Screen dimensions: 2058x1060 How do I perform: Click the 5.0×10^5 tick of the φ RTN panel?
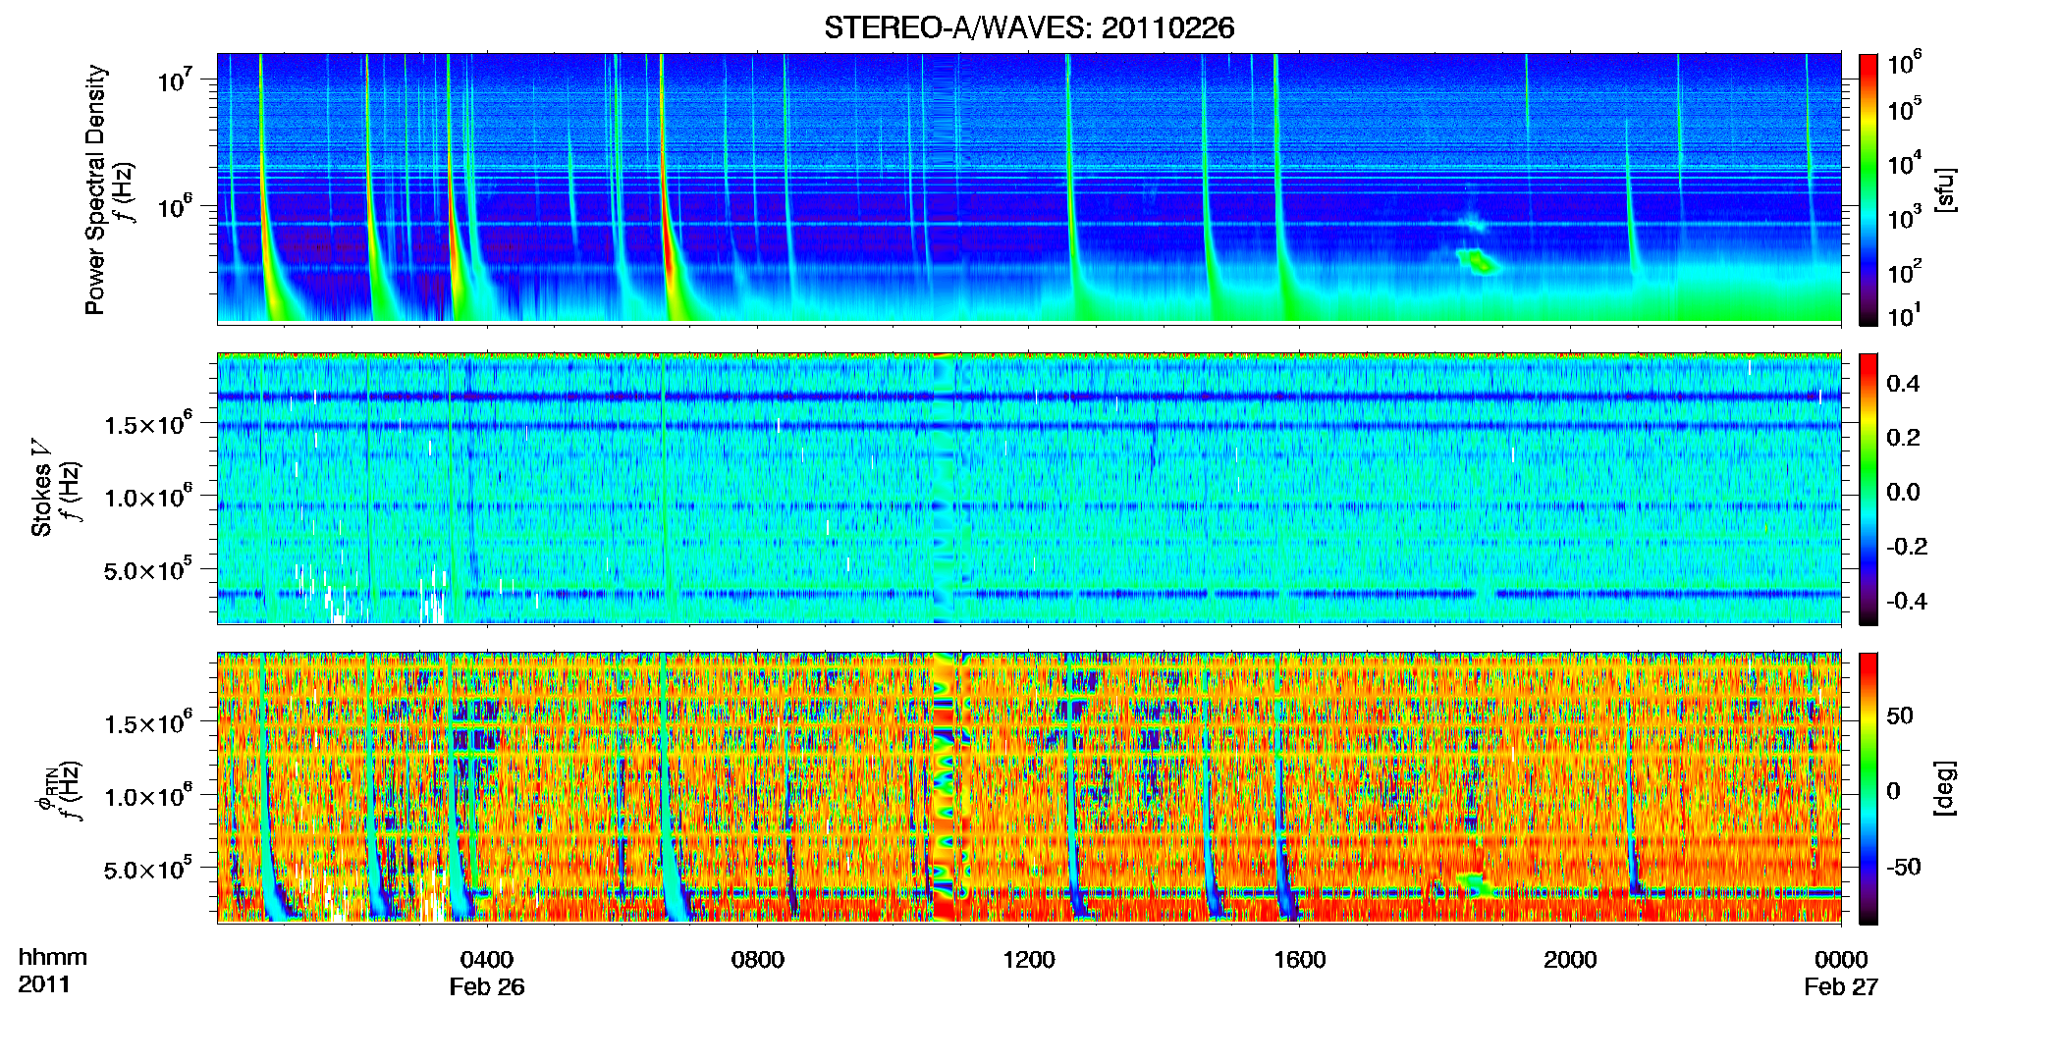click(148, 868)
